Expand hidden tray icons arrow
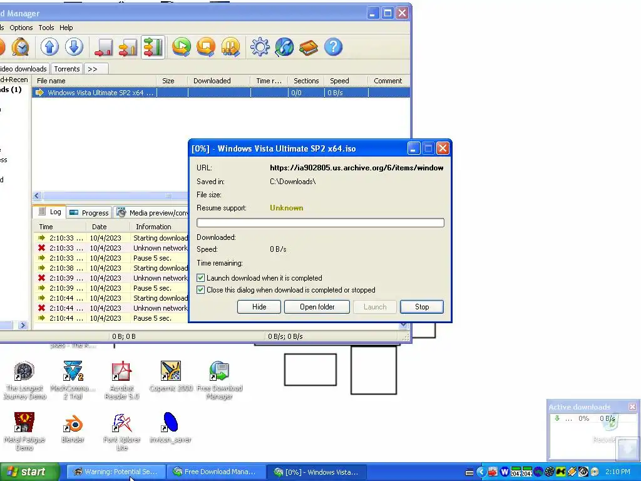 point(481,472)
